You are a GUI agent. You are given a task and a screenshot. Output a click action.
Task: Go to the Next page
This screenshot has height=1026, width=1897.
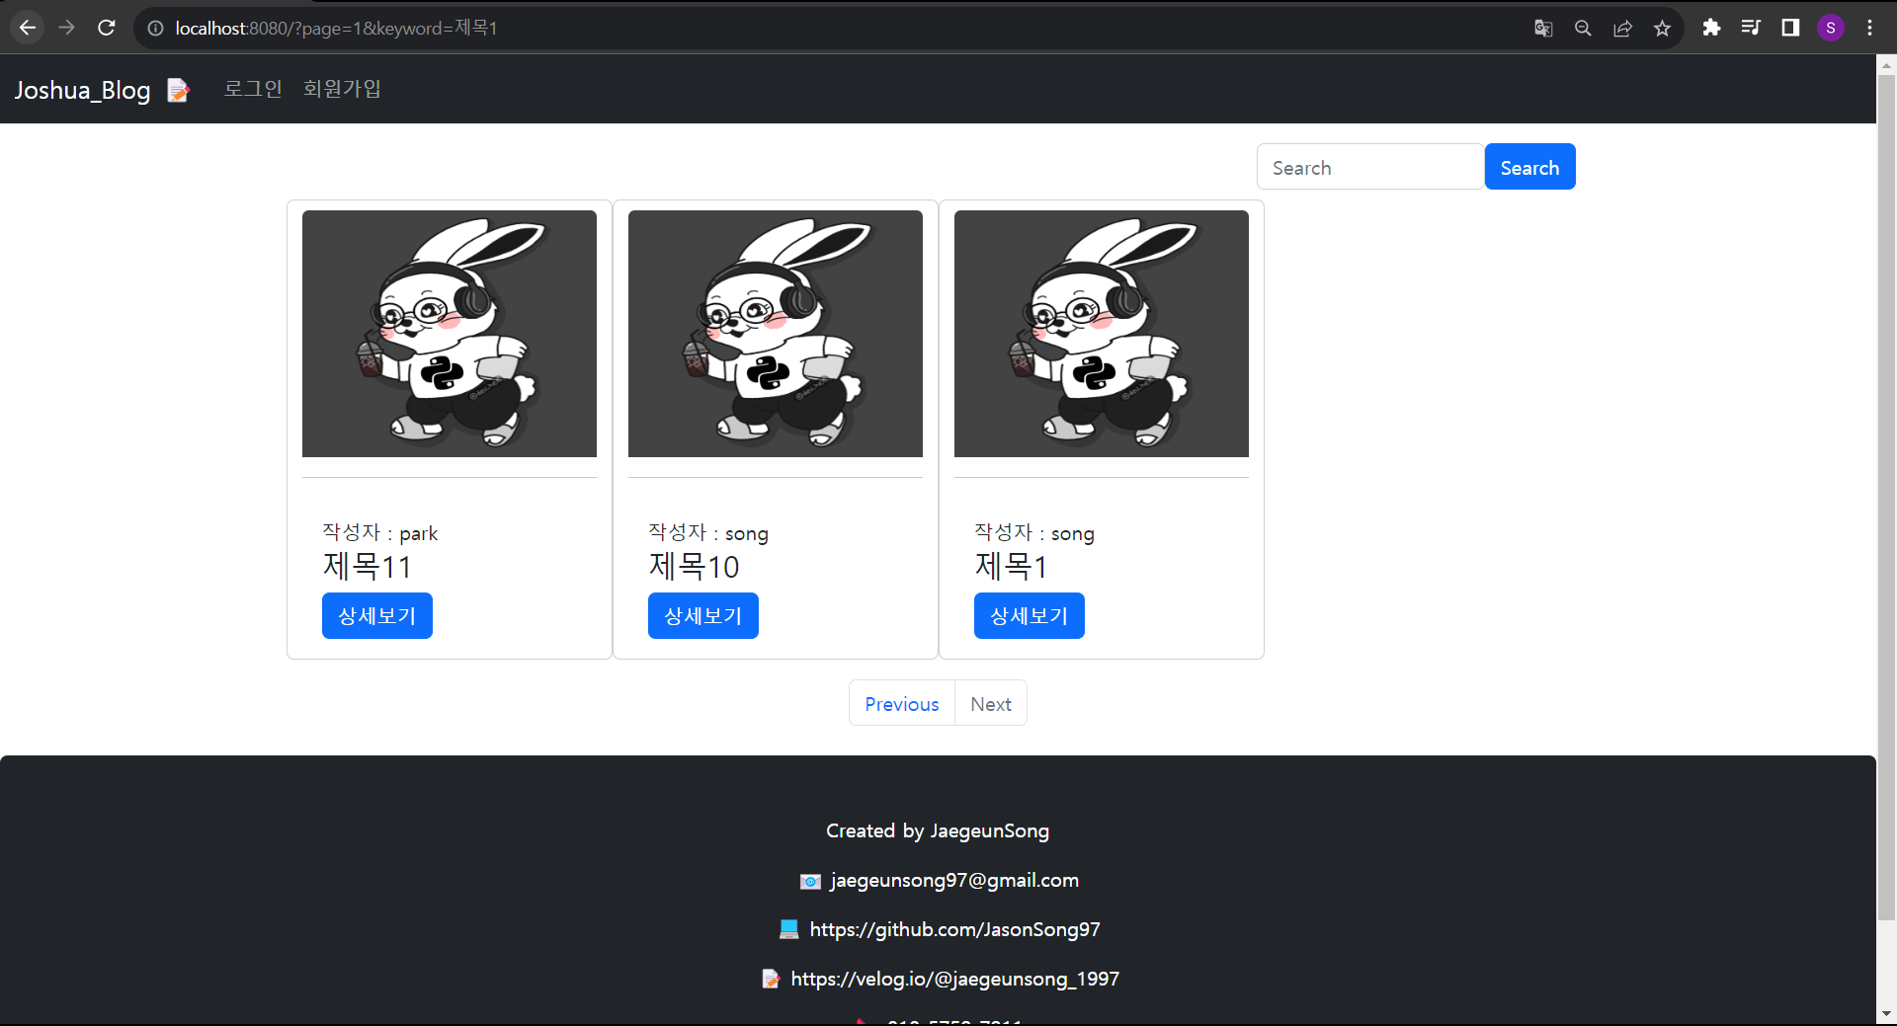(x=991, y=703)
